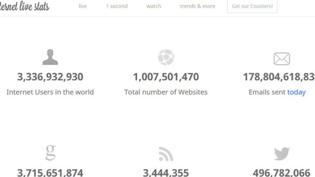Image resolution: width=315 pixels, height=177 pixels.
Task: Follow the 'today' link next to Emails sent
Action: (297, 92)
